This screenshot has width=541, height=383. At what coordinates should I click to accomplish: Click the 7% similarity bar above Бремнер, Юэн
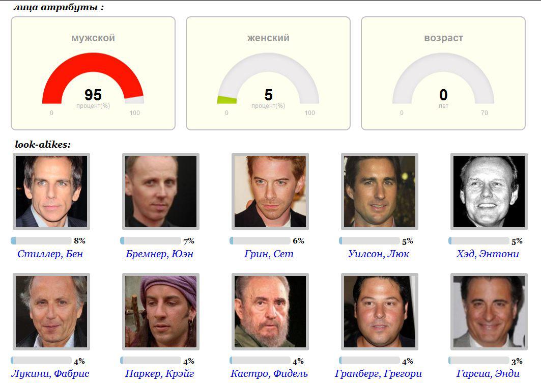click(151, 241)
